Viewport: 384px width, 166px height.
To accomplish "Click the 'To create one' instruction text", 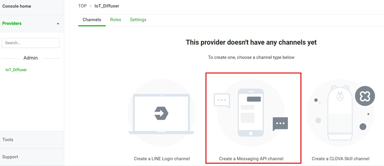I will [251, 57].
